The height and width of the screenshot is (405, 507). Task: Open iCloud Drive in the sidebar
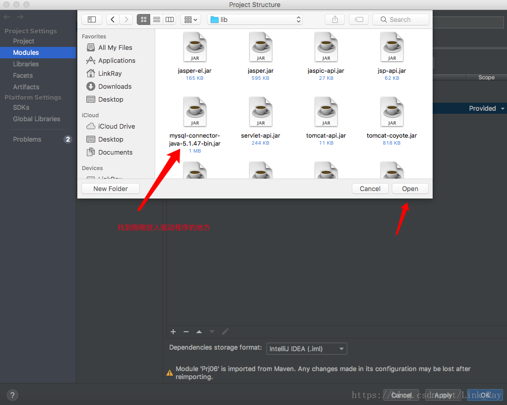[x=116, y=126]
